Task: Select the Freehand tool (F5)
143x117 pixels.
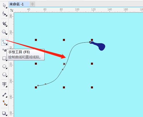Action: [4, 42]
